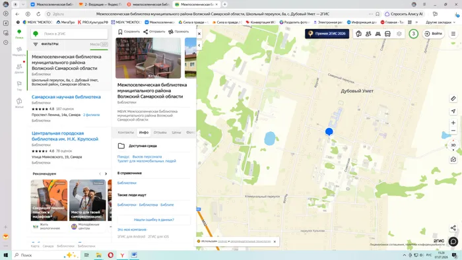Open the chat support bubble icon

[453, 242]
